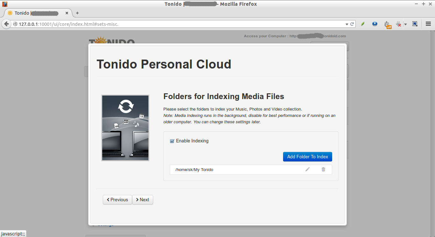This screenshot has width=435, height=237.
Task: Enable Indexing checkbox toggle
Action: (172, 141)
